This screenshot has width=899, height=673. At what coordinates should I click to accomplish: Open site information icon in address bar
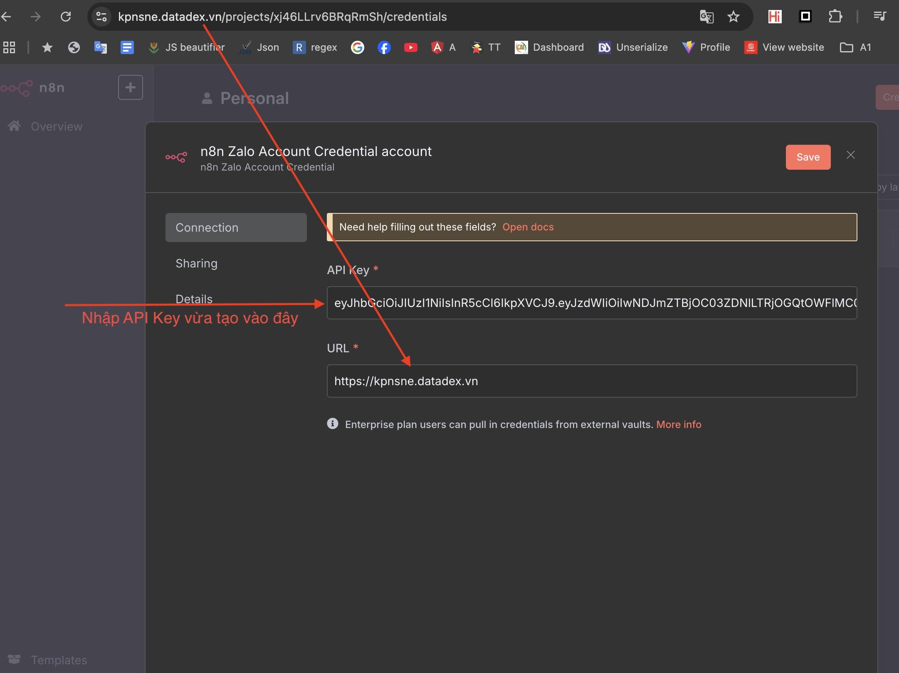coord(101,17)
